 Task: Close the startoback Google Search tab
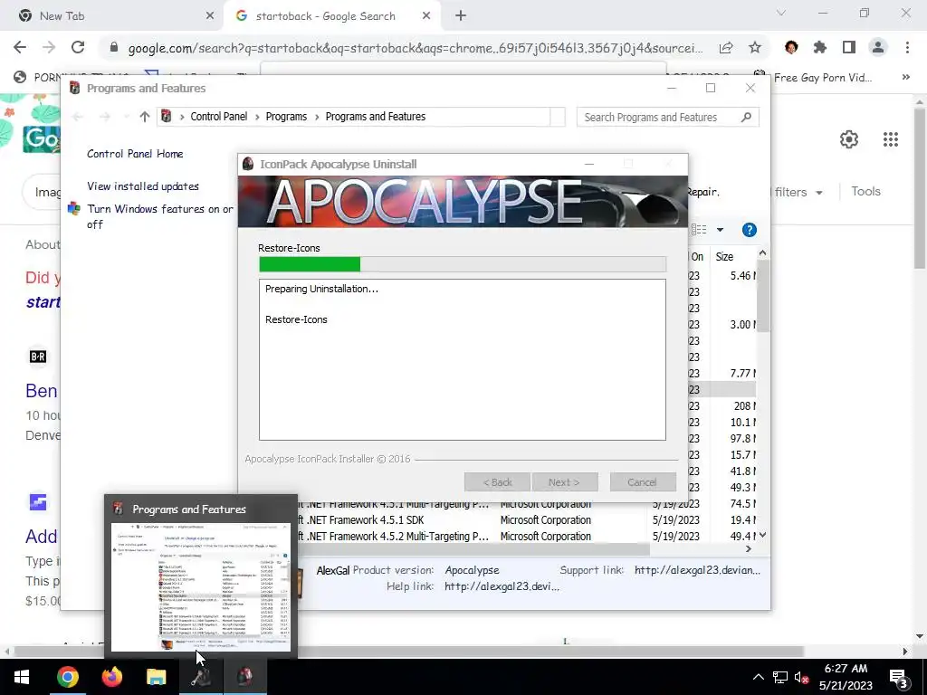pyautogui.click(x=426, y=16)
